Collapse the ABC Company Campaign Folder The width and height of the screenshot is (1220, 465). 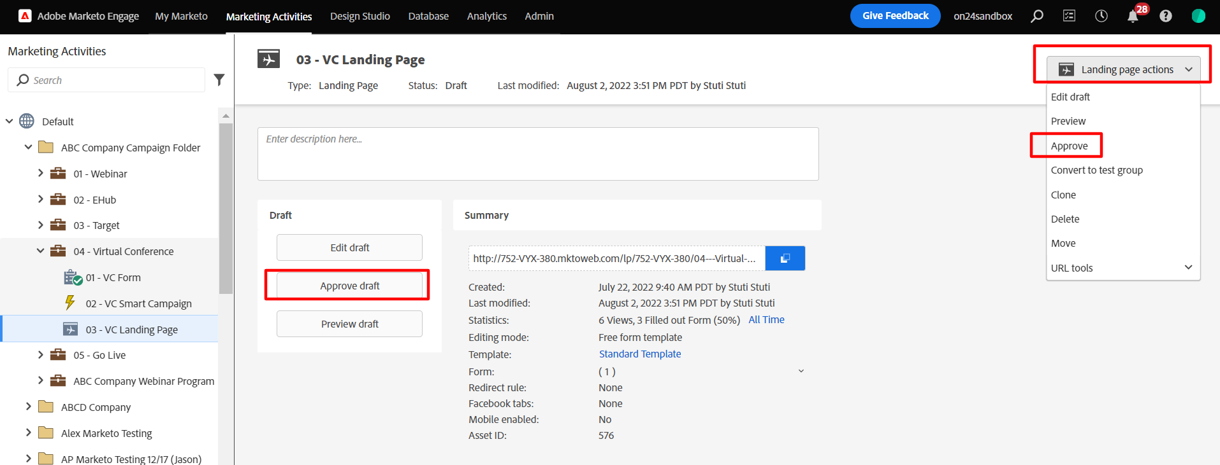(28, 147)
